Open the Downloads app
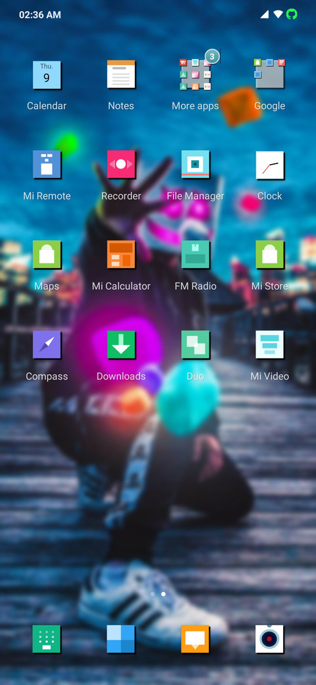 click(121, 344)
